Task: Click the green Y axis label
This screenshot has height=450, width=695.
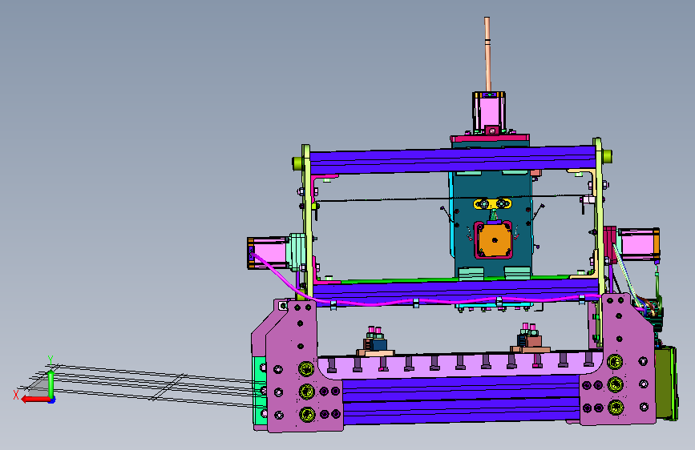Action: tap(51, 360)
